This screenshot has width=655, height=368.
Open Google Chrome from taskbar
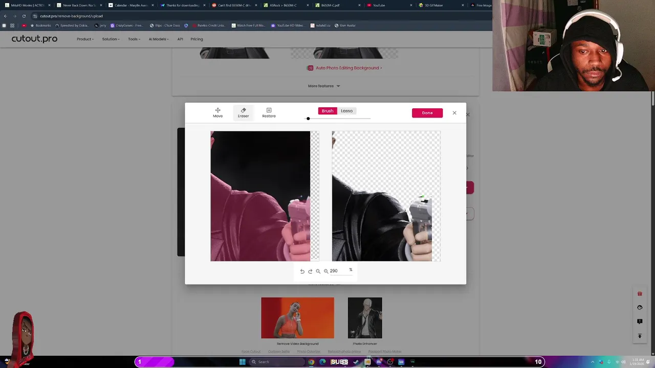click(311, 362)
